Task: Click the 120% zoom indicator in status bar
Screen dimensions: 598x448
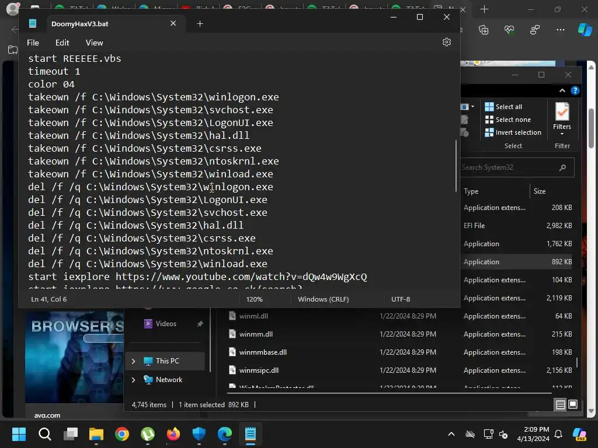Action: [x=255, y=299]
